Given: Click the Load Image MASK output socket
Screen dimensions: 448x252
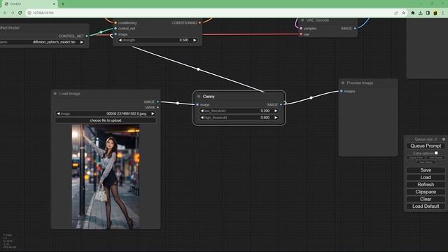Looking at the screenshot, I should tap(158, 107).
